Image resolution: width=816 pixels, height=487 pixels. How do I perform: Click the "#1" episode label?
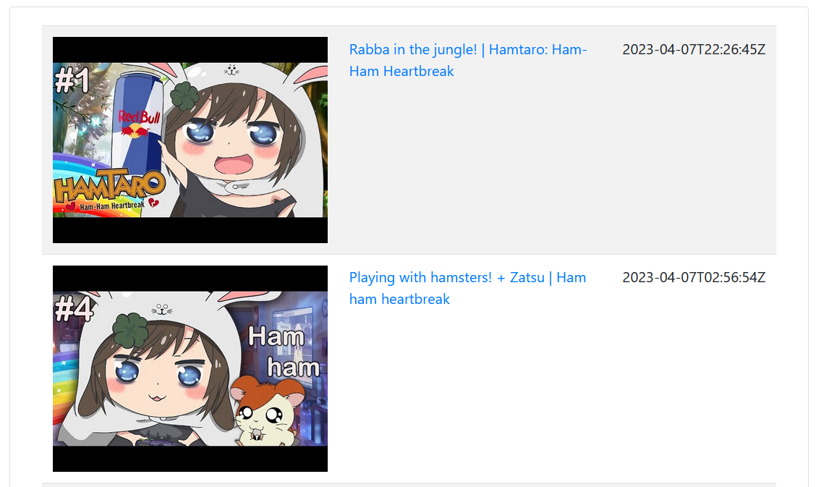tap(72, 80)
